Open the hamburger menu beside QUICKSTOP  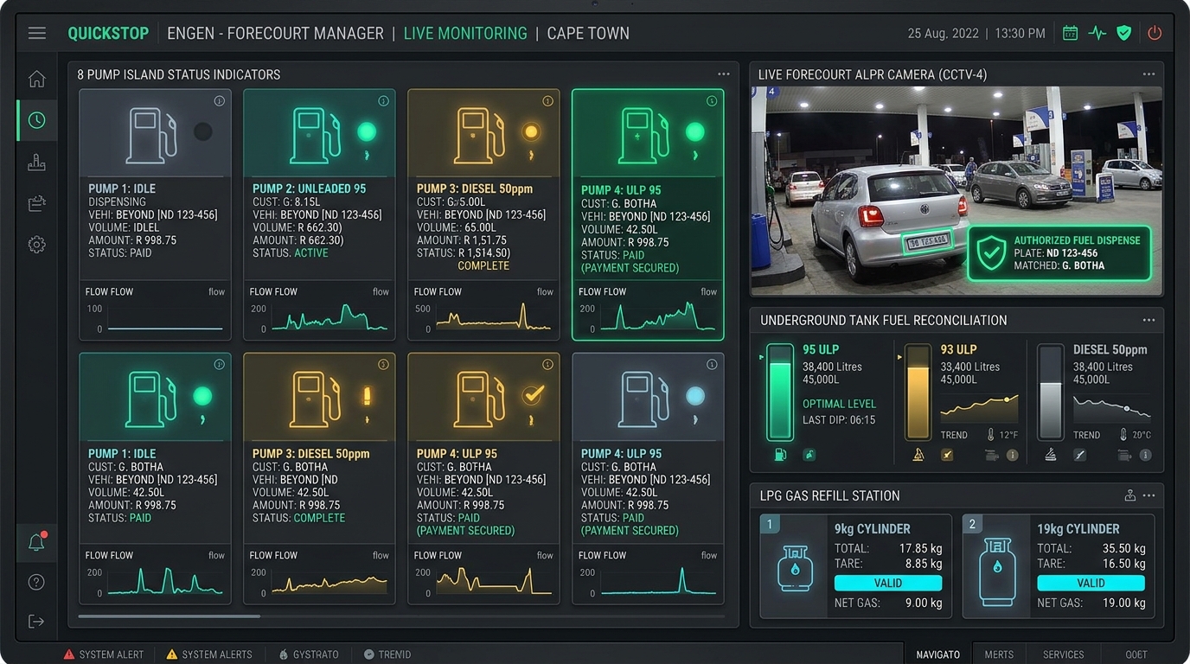36,33
